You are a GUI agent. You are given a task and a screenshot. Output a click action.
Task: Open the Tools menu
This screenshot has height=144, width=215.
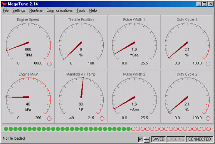coord(81,10)
